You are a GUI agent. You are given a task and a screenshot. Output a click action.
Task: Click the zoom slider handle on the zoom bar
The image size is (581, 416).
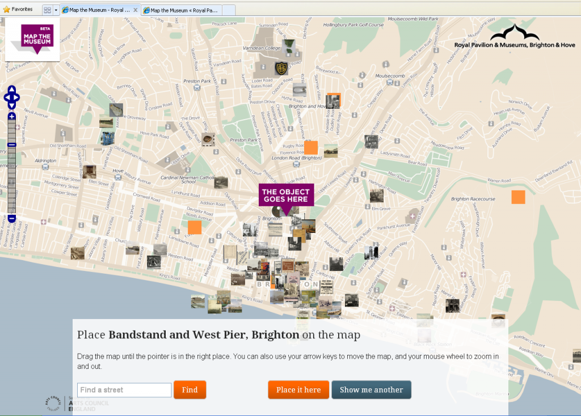pyautogui.click(x=11, y=145)
